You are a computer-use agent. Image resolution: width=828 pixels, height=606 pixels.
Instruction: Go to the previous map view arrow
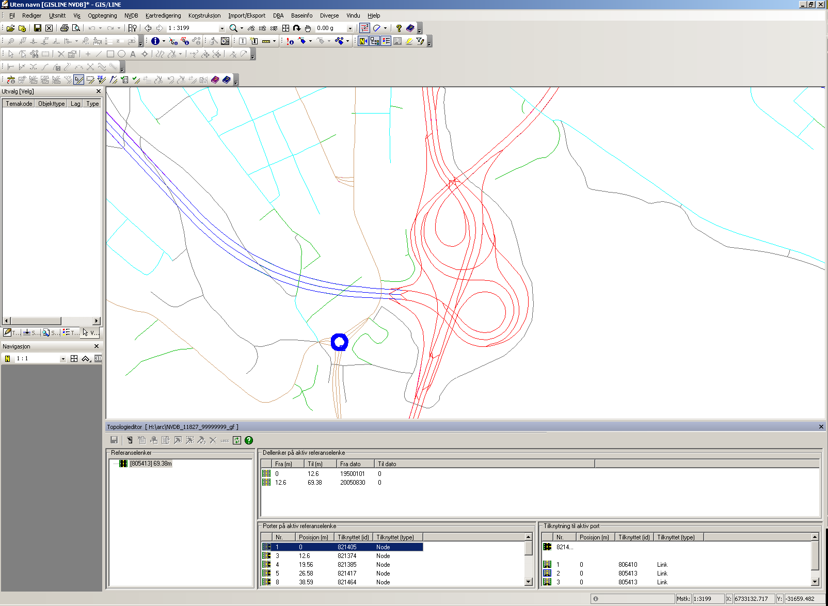pyautogui.click(x=148, y=28)
